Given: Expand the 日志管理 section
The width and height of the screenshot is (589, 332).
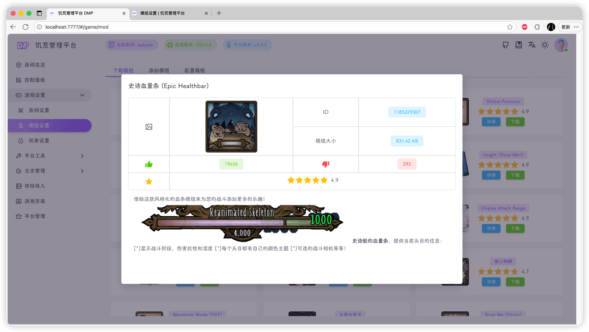Looking at the screenshot, I should point(82,171).
